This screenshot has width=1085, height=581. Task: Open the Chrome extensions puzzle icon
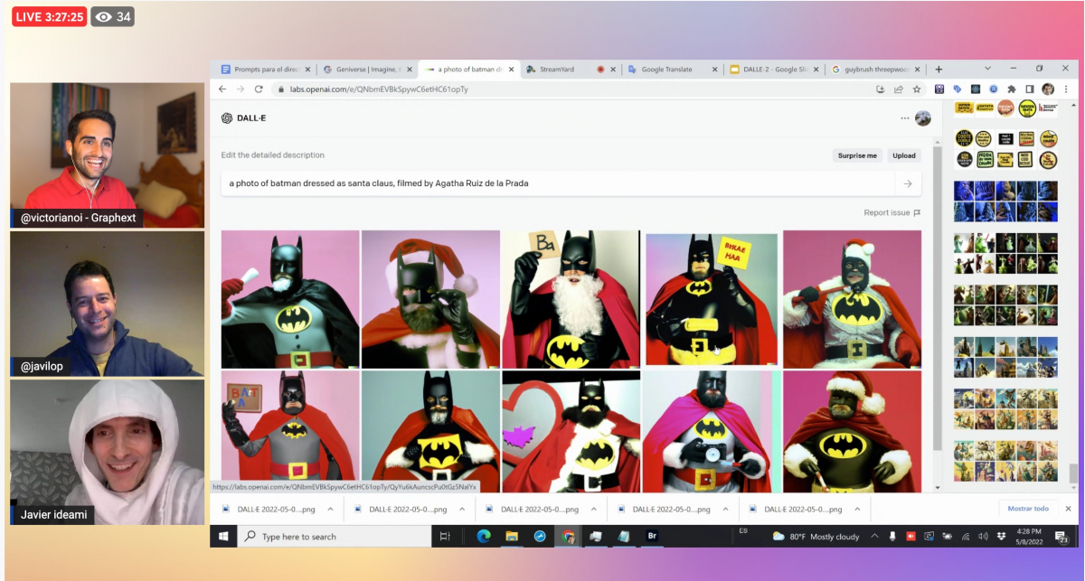click(1012, 89)
